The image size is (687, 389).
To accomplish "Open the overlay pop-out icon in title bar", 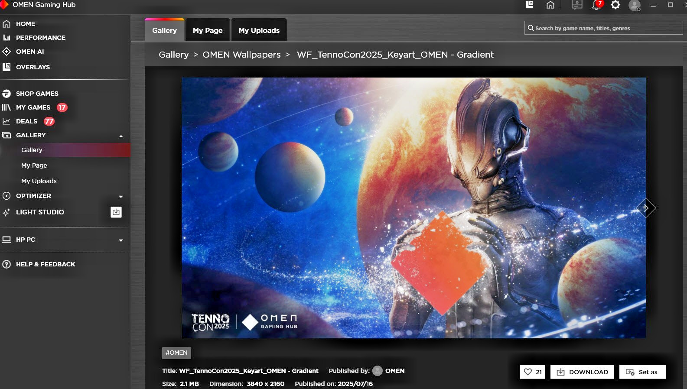I will (529, 5).
